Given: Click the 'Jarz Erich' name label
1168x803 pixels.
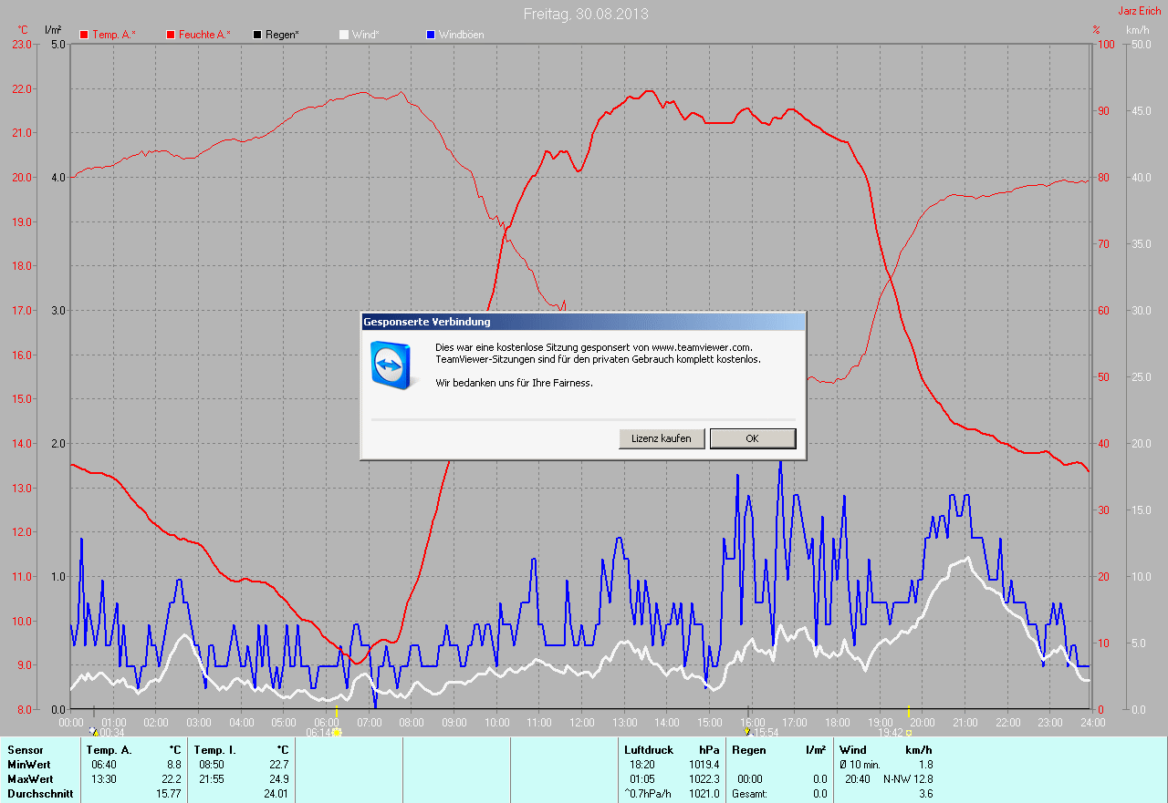Looking at the screenshot, I should tap(1140, 11).
